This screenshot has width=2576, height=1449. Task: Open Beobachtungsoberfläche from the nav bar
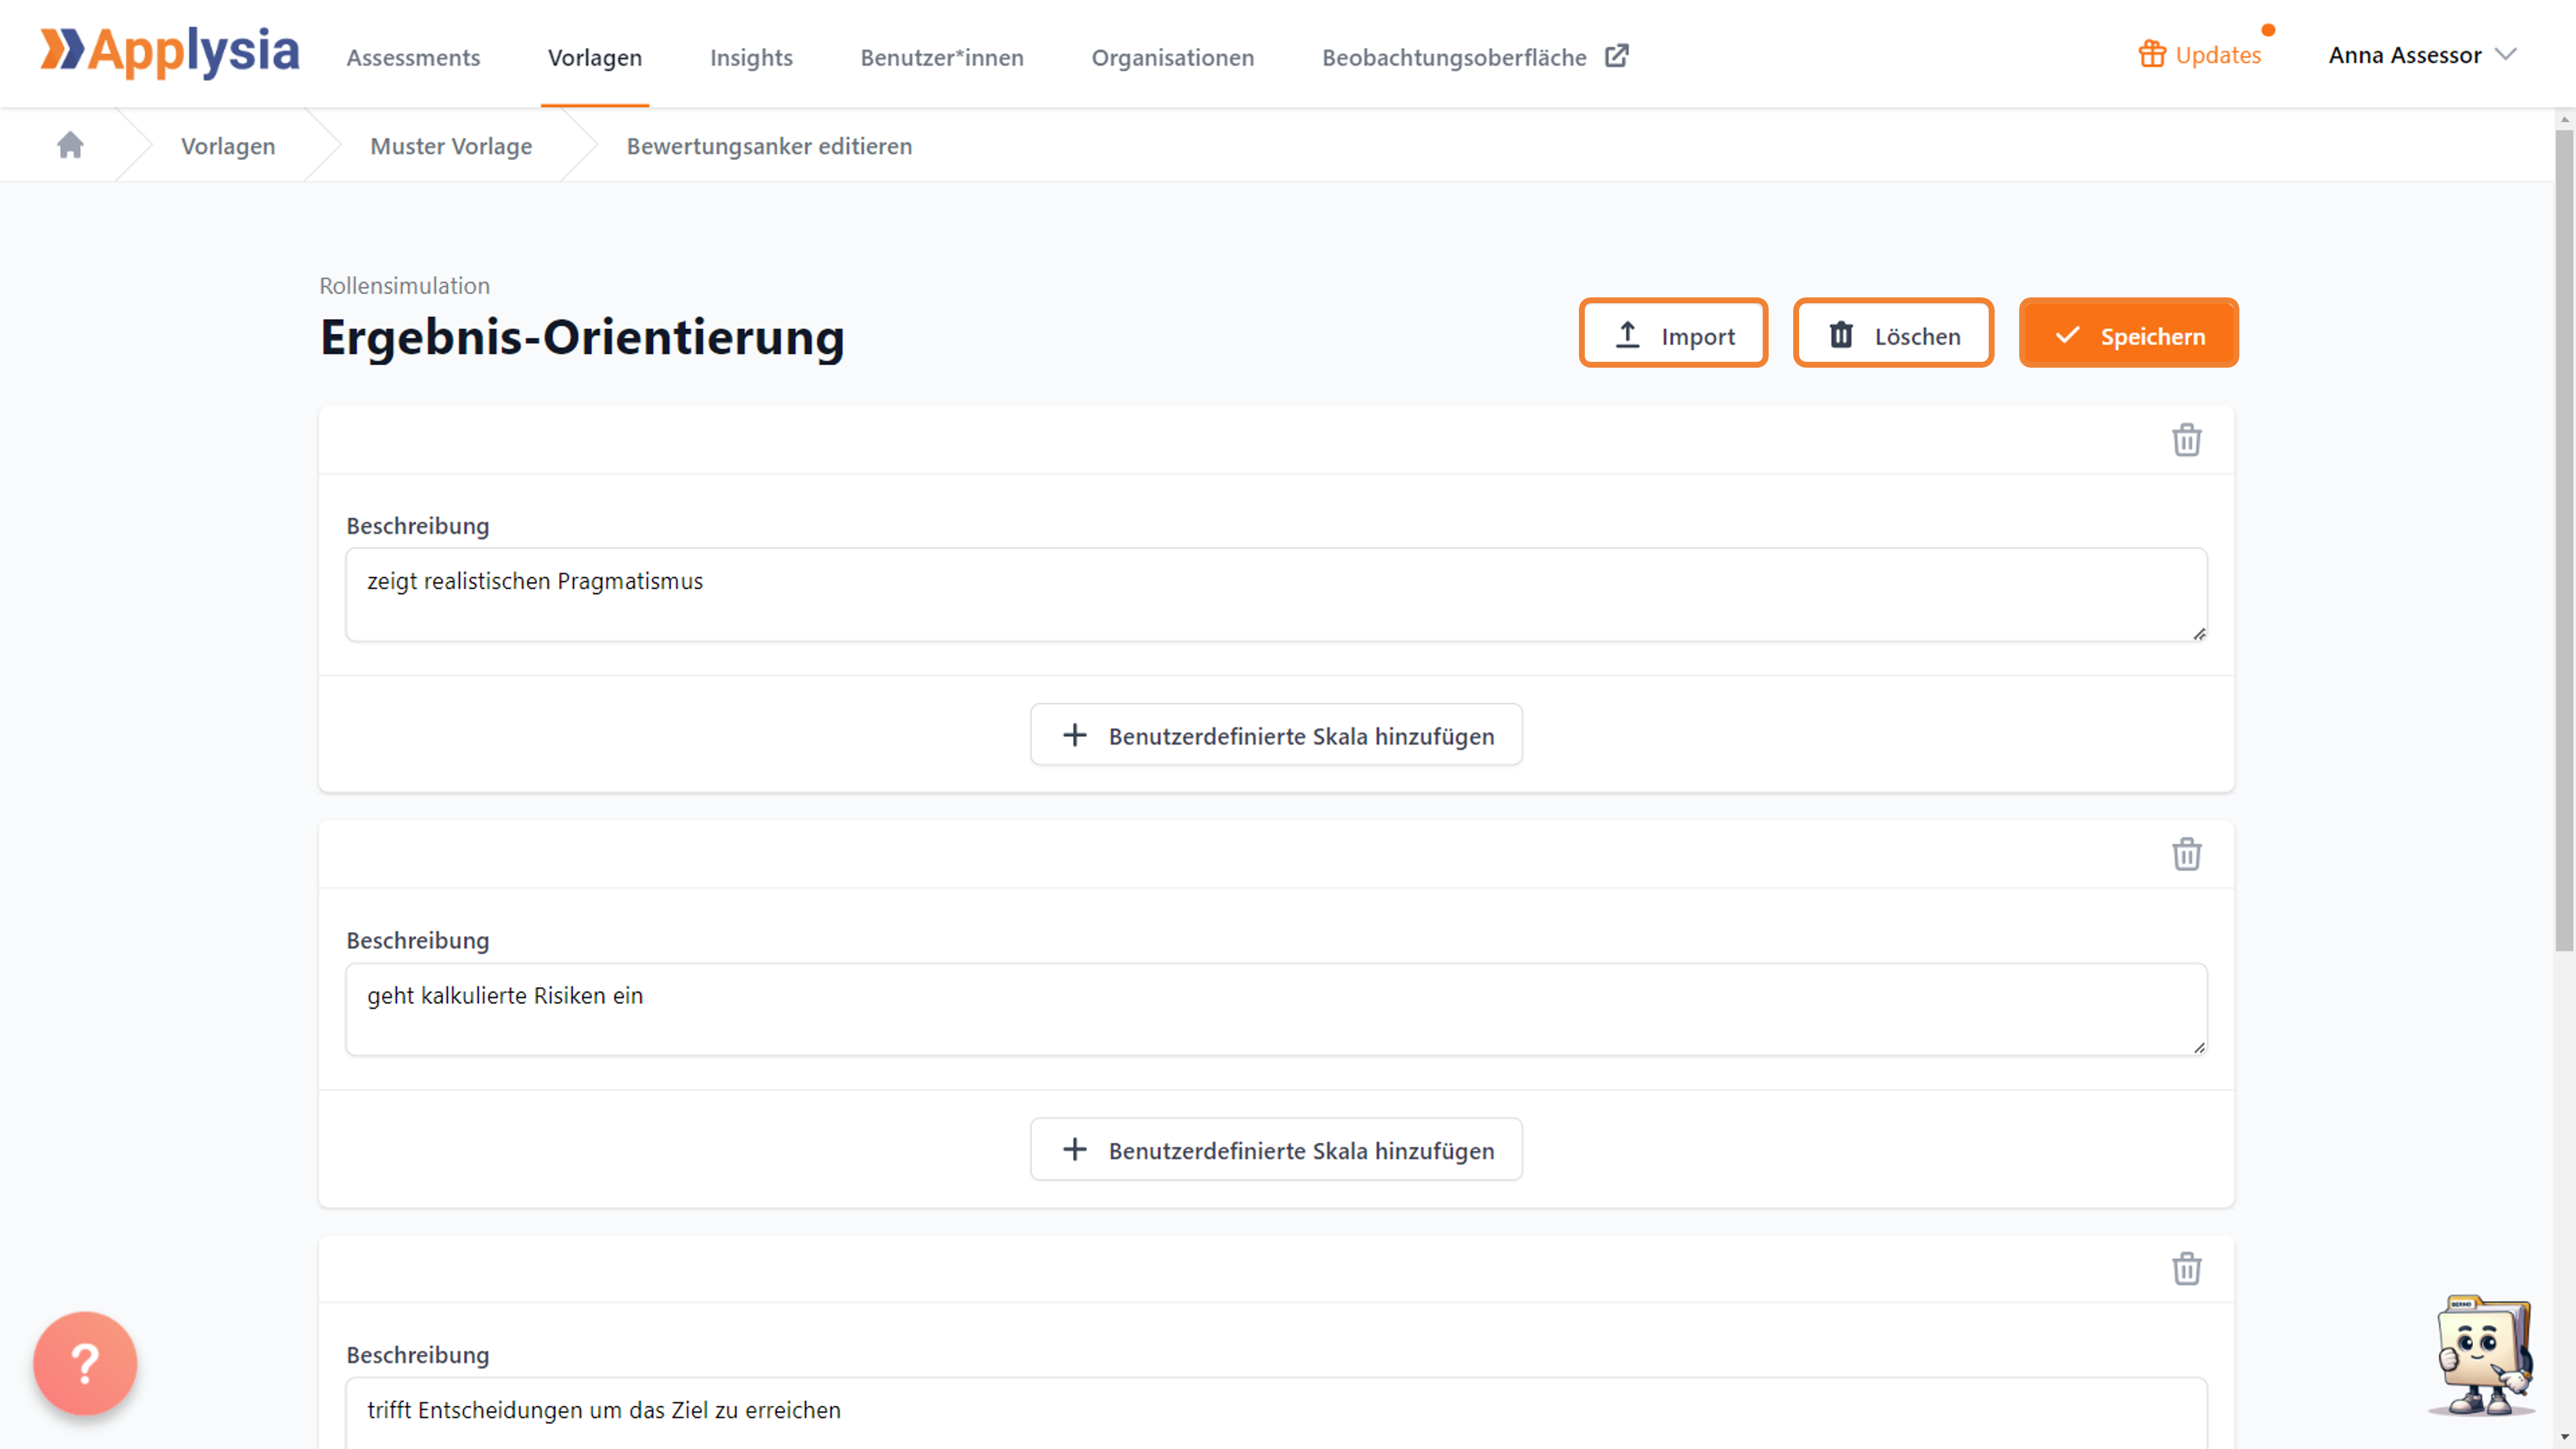pos(1454,57)
